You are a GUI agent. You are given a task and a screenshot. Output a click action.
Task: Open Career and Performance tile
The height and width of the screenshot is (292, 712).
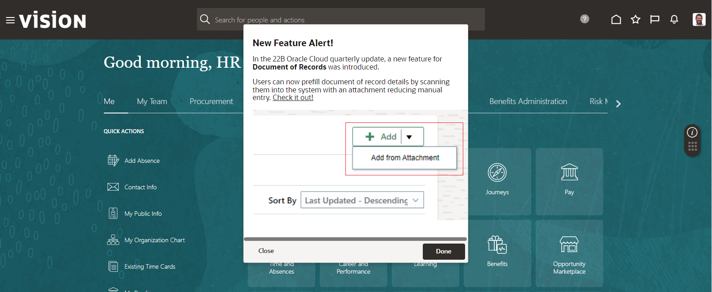354,275
